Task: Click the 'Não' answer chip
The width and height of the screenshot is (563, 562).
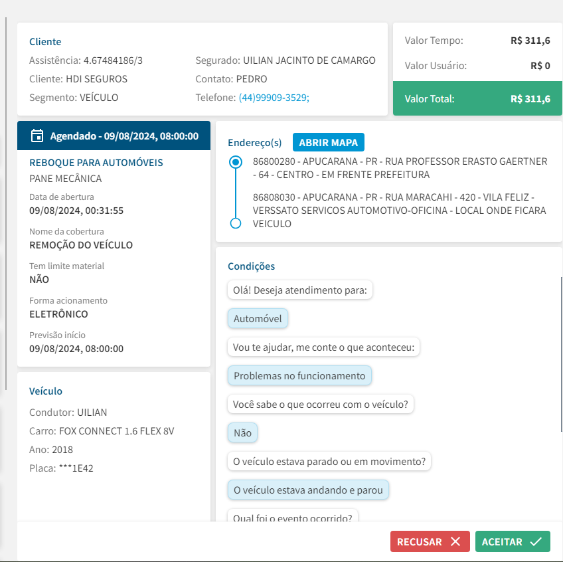Action: pyautogui.click(x=243, y=433)
